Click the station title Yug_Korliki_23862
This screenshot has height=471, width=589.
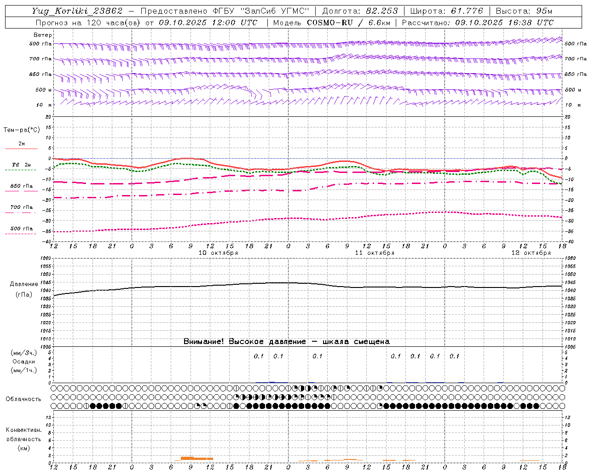point(78,11)
